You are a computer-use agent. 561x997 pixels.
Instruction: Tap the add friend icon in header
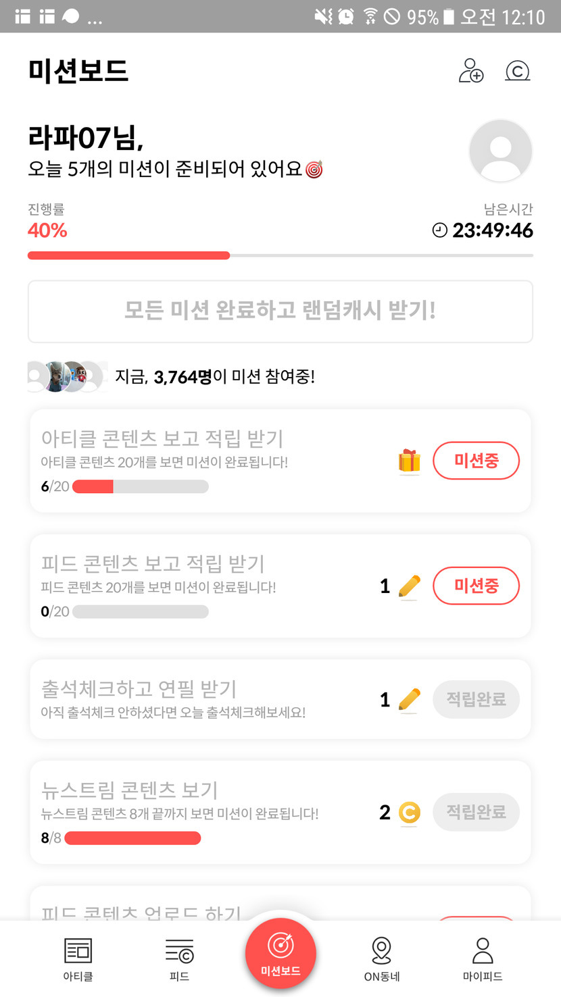[x=471, y=71]
